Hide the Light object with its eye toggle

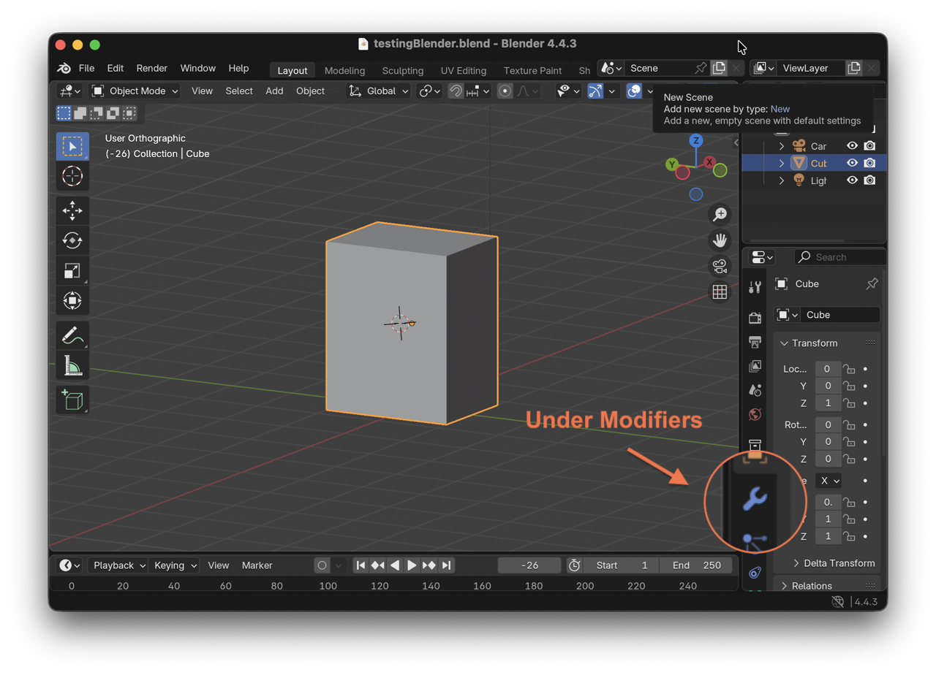click(853, 180)
